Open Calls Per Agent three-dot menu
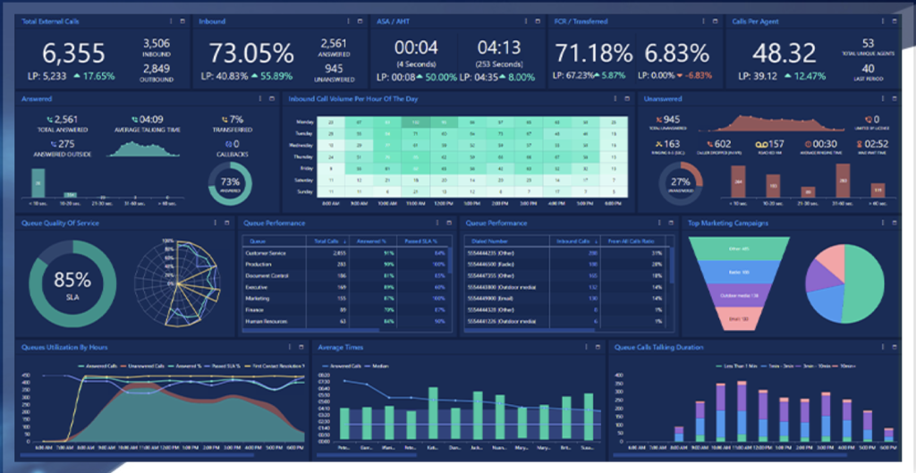 (884, 21)
